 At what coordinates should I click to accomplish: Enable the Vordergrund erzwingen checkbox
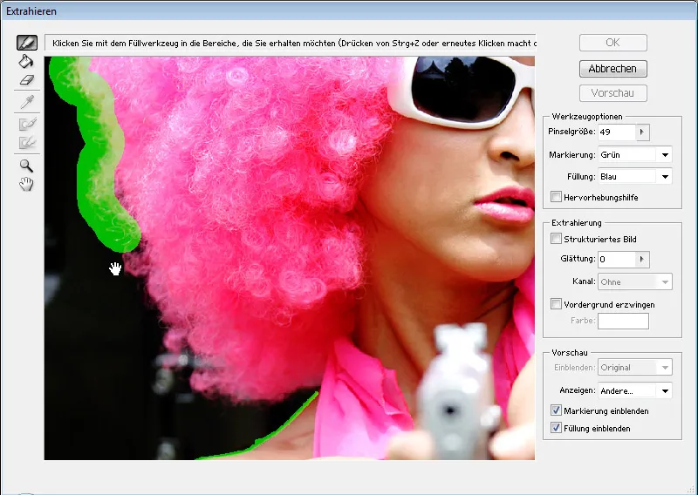pos(556,304)
